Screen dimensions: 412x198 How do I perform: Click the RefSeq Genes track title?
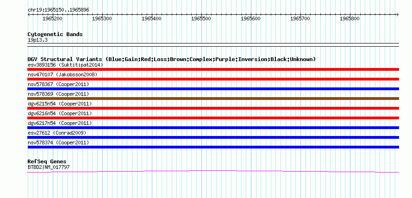(x=47, y=161)
